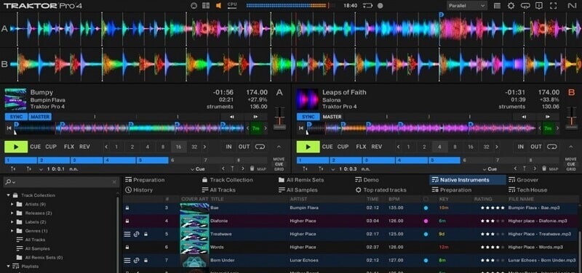Open the notification alert icon in header
The width and height of the screenshot is (582, 273).
(x=539, y=6)
